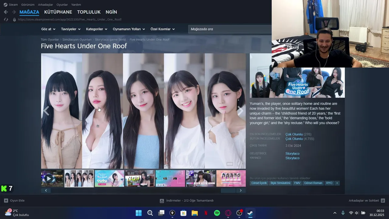Play the trailer video thumbnail
This screenshot has width=389, height=219.
52,178
